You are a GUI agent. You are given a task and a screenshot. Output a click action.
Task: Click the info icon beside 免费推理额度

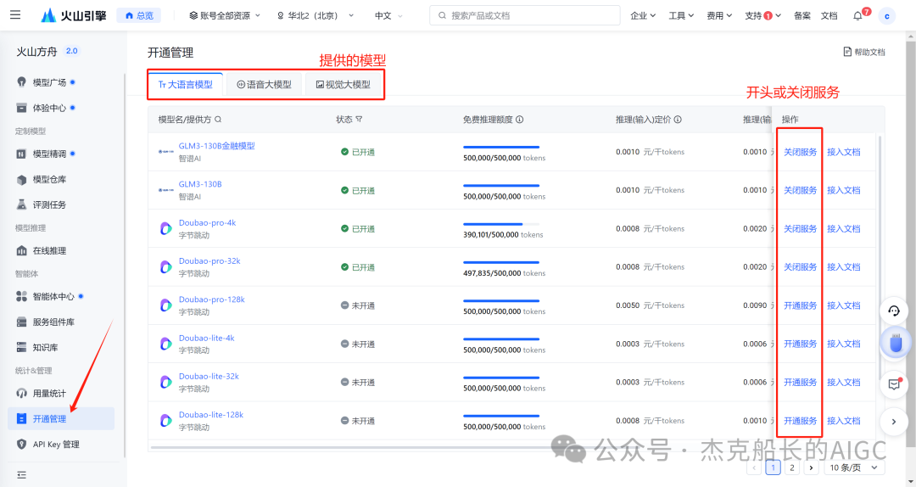point(519,120)
